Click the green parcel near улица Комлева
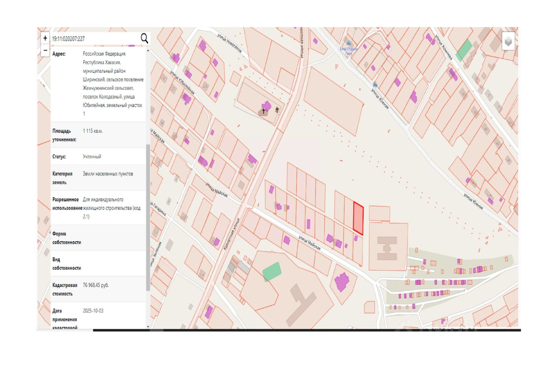The image size is (535, 378). pos(464,50)
